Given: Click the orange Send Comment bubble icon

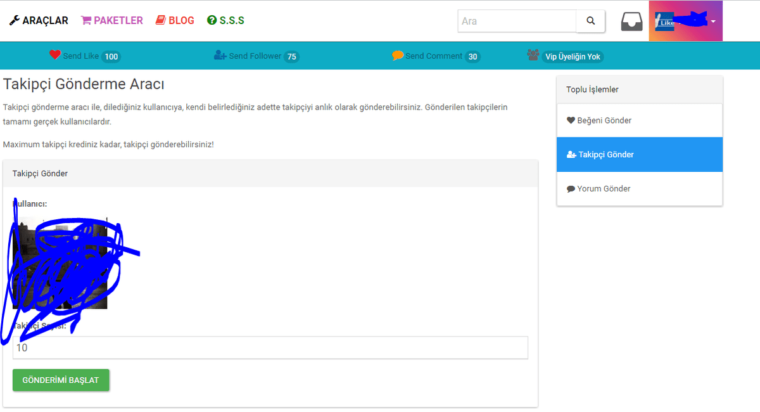Looking at the screenshot, I should coord(398,56).
